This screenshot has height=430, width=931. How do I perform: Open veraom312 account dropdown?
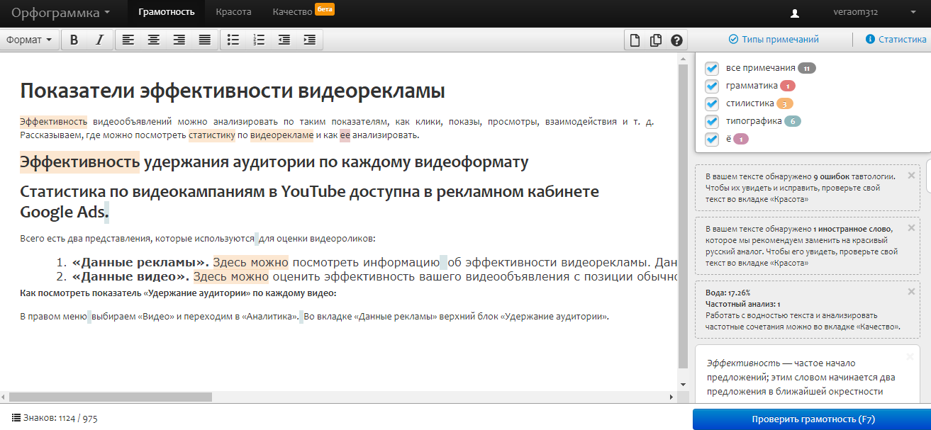tap(876, 12)
